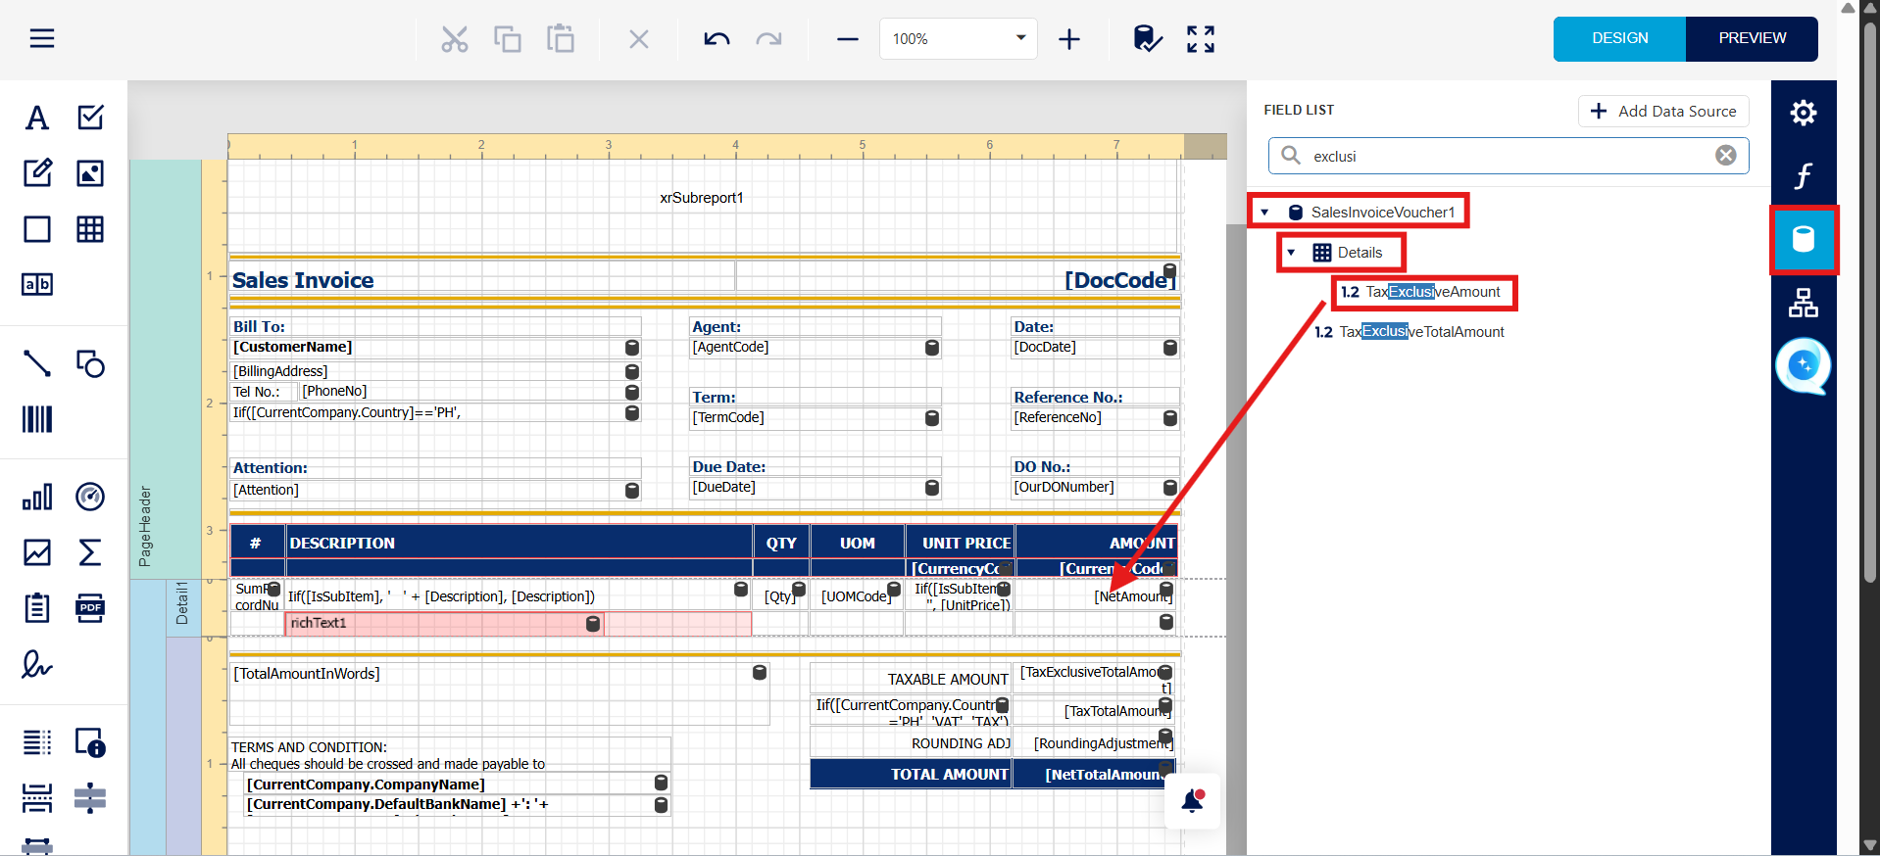Pick the Barcode control from the toolbox
Screen dimensions: 1880x856
coord(37,419)
